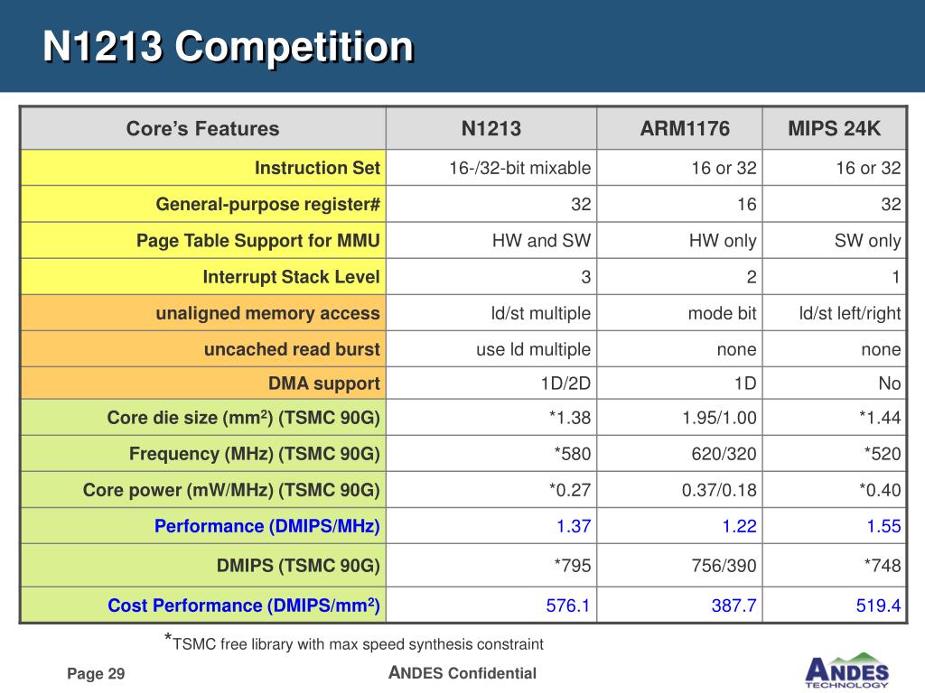Select the ARM1176 column header
The height and width of the screenshot is (693, 925).
click(685, 128)
